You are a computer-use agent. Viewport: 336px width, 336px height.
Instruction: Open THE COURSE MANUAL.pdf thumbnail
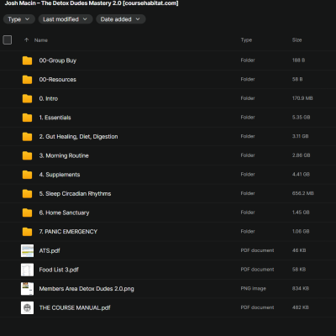(x=27, y=308)
